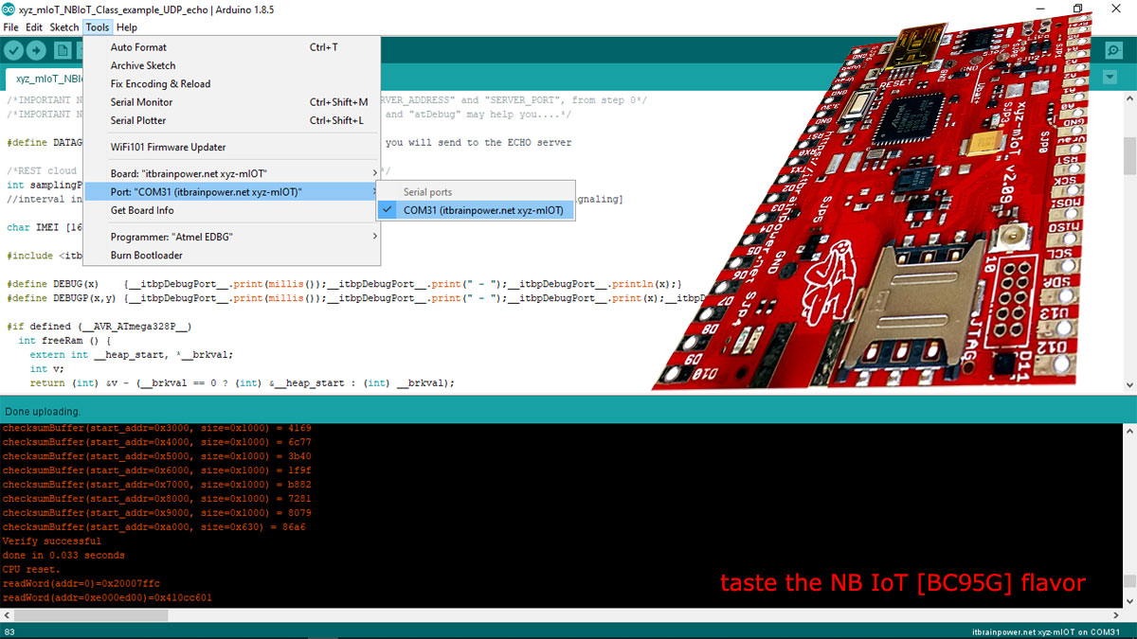The width and height of the screenshot is (1137, 639).
Task: Expand the Port COM31 submenu
Action: [x=206, y=192]
